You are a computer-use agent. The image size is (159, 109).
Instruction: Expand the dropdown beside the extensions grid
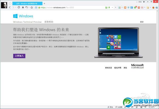click(122, 7)
